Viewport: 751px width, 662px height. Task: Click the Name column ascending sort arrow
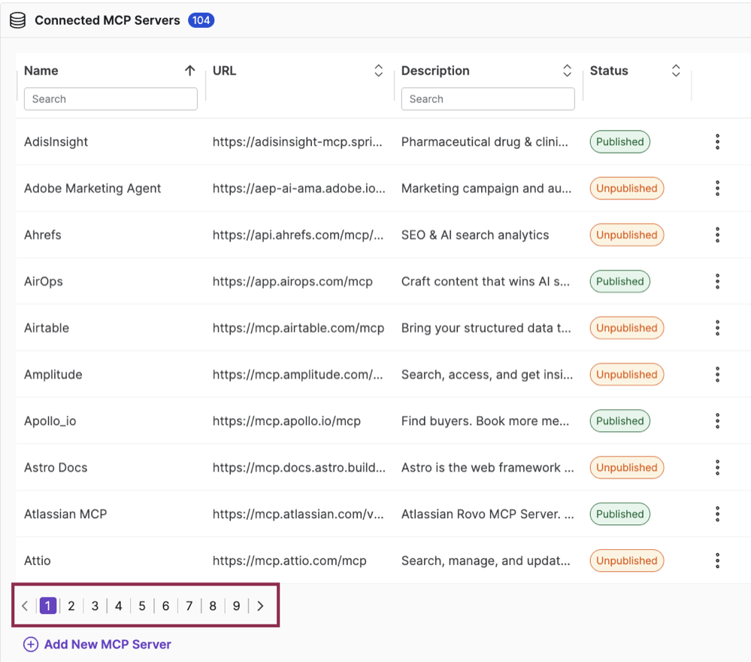point(190,71)
